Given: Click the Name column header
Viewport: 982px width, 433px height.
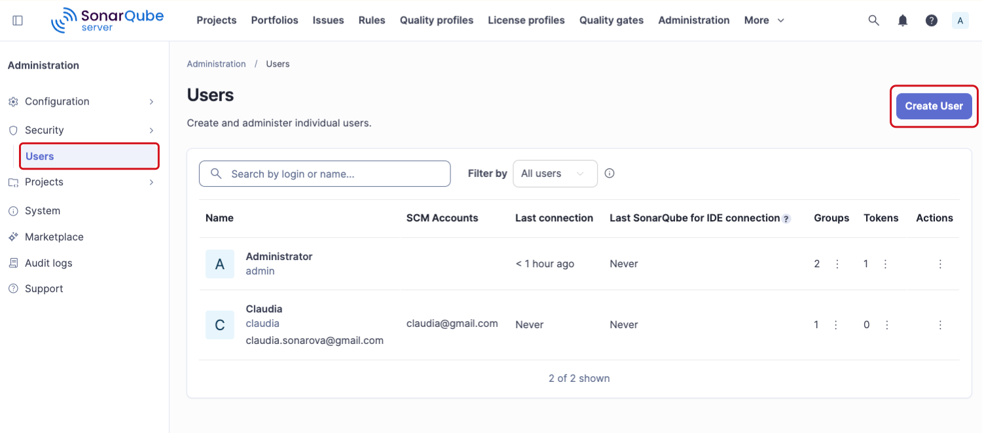Looking at the screenshot, I should (x=219, y=218).
